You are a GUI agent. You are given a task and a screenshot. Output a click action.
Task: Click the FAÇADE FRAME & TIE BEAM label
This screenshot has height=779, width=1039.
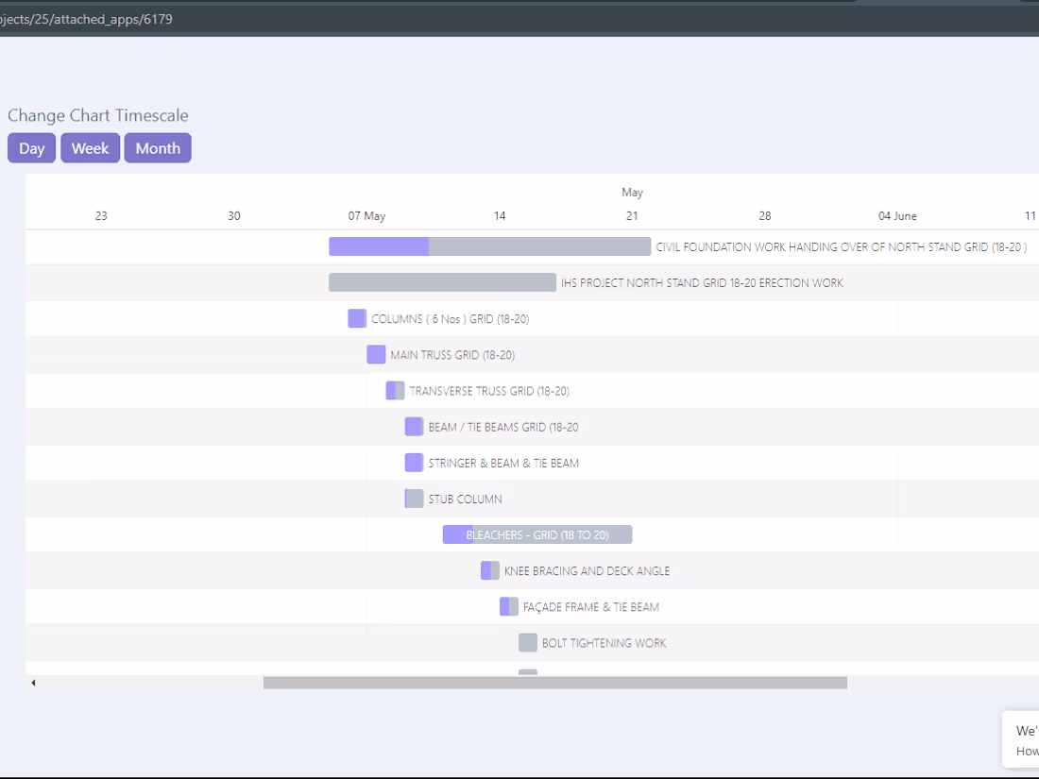coord(590,606)
